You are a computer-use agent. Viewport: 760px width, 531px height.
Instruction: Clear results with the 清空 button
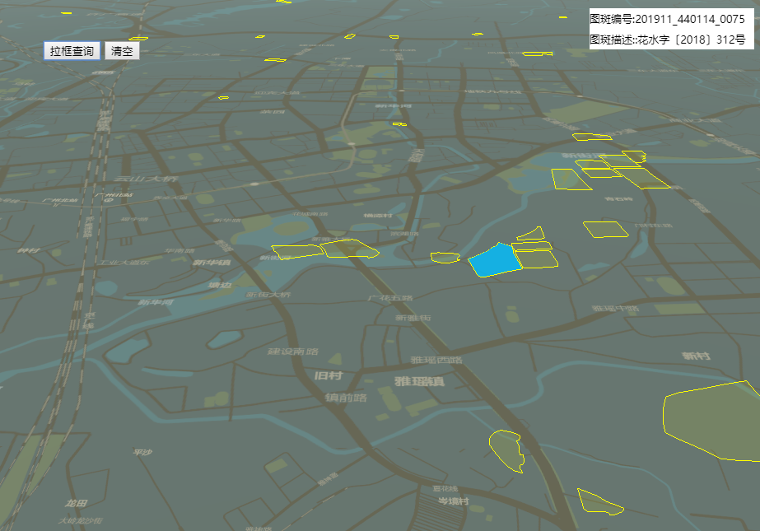point(122,51)
